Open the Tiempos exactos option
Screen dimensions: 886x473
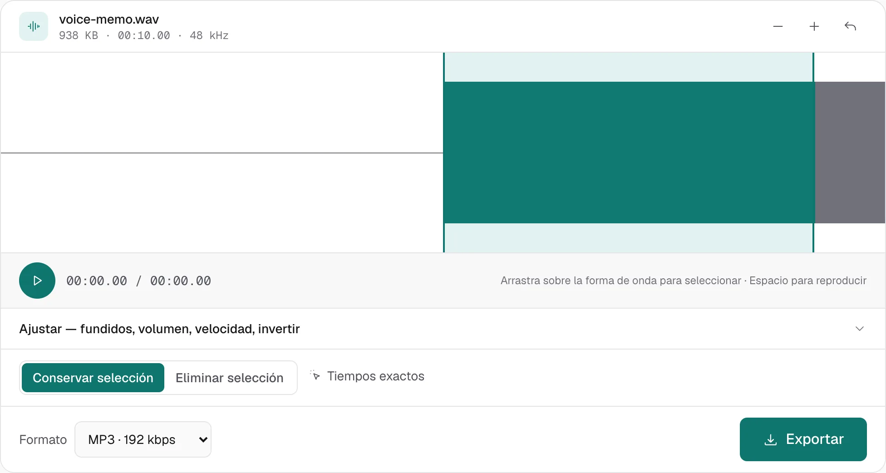(x=367, y=376)
